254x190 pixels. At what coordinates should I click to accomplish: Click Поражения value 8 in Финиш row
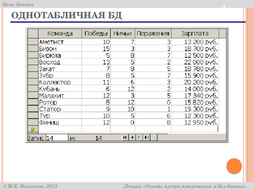coord(153,122)
